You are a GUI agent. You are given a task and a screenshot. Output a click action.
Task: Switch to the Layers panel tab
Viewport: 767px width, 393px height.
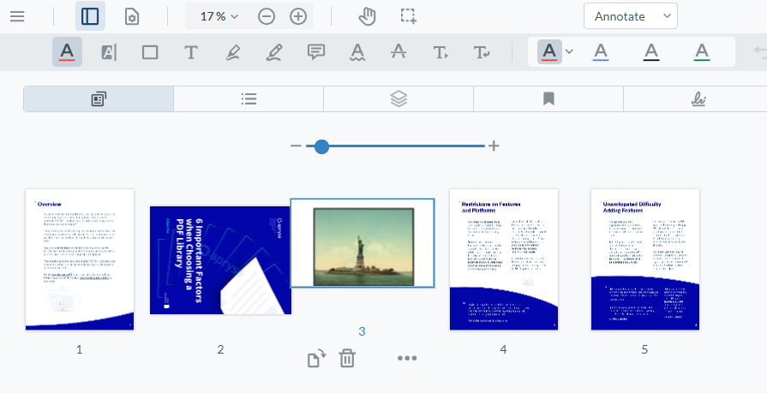tap(398, 98)
